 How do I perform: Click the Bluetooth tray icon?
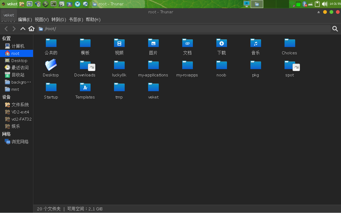(x=305, y=4)
